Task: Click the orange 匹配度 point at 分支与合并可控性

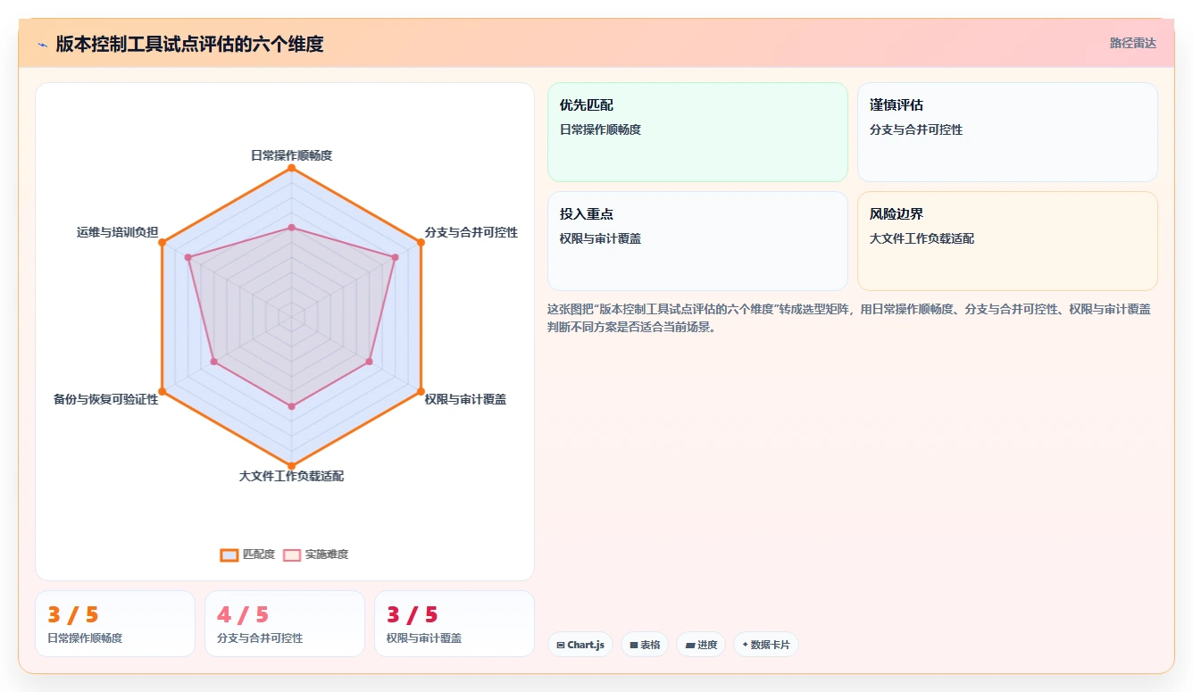Action: pos(421,242)
